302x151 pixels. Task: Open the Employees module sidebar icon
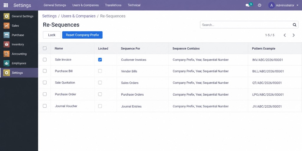[x=6, y=63]
